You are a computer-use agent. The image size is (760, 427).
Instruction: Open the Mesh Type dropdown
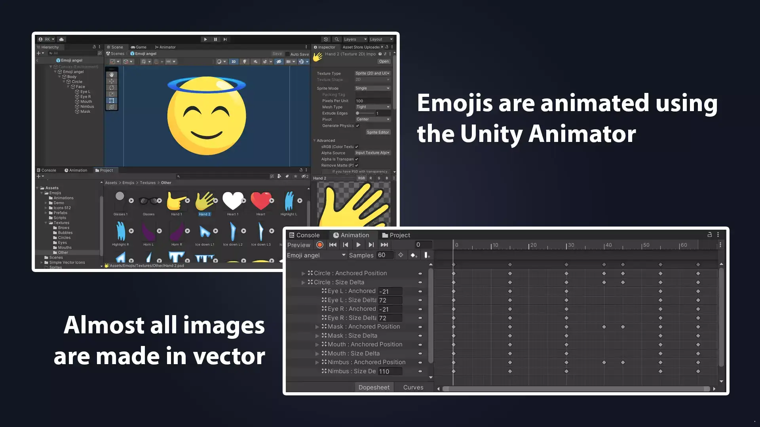372,107
